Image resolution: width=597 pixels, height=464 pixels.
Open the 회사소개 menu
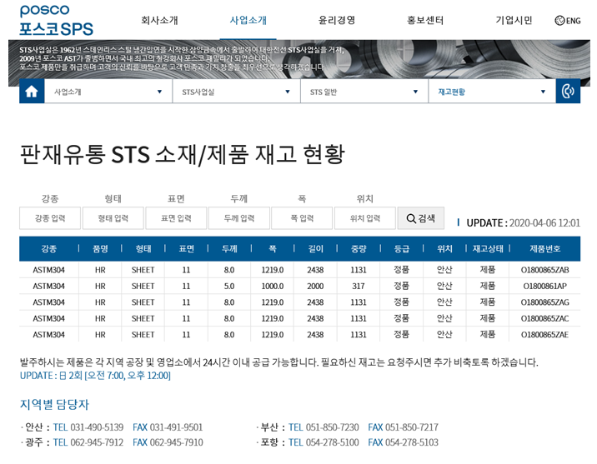tap(159, 20)
